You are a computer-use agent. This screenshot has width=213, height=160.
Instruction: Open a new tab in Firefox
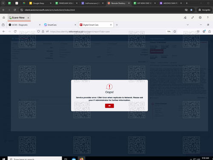pos(117,25)
